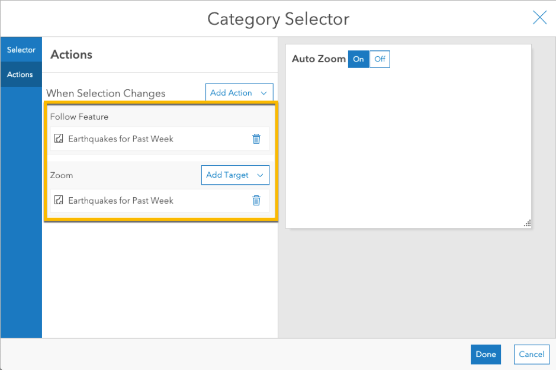Screen dimensions: 556x370
Task: Click map icon under Follow Feature
Action: pyautogui.click(x=59, y=139)
